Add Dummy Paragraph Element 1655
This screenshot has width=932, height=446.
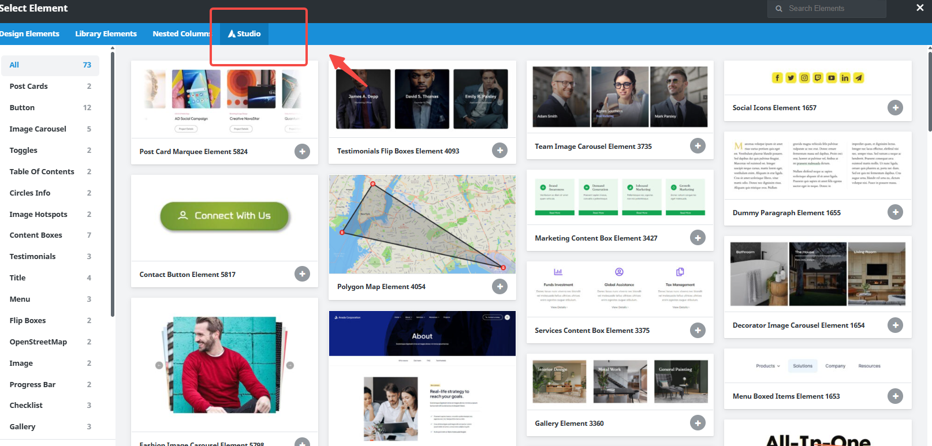click(895, 212)
